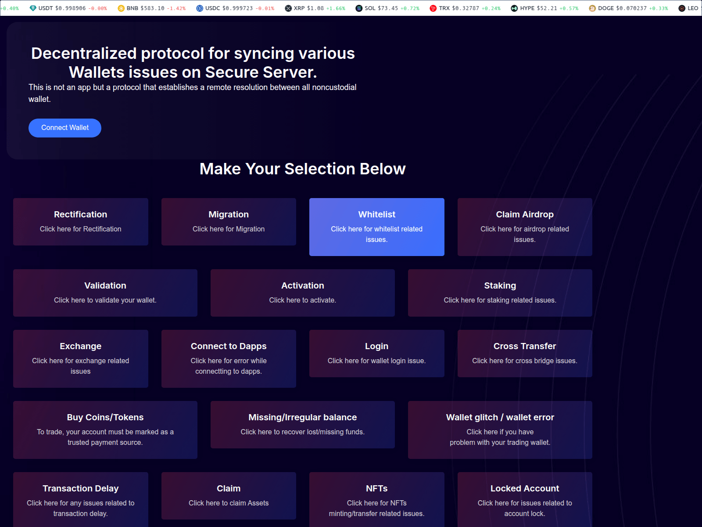Click the SOL price $73.45 text
Image resolution: width=702 pixels, height=527 pixels.
point(388,8)
